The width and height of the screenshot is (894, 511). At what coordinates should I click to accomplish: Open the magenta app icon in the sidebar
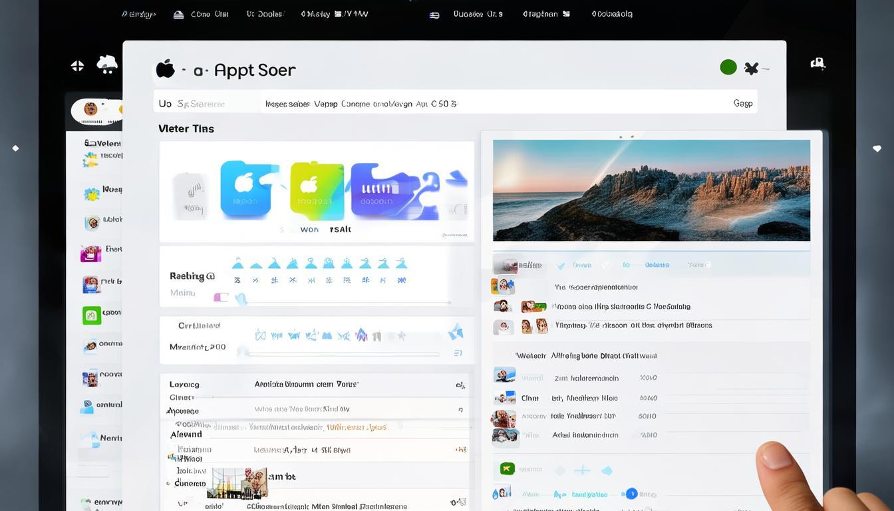tap(90, 254)
